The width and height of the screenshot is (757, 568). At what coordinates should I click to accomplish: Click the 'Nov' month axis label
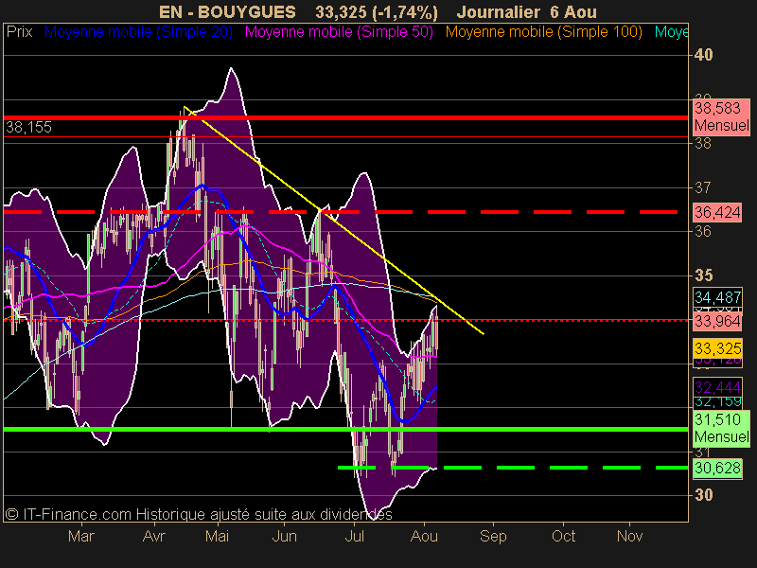(x=629, y=536)
